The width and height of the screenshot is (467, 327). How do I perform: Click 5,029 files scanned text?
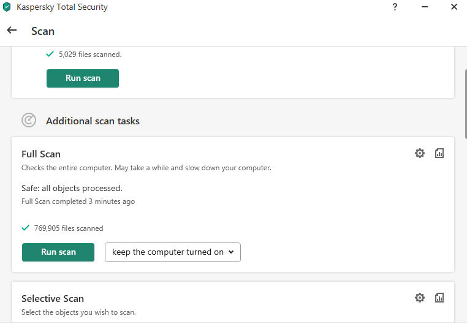pyautogui.click(x=90, y=55)
